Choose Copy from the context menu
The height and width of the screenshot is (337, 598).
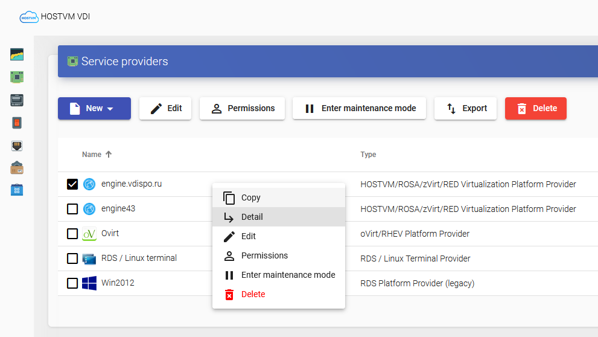(279, 197)
